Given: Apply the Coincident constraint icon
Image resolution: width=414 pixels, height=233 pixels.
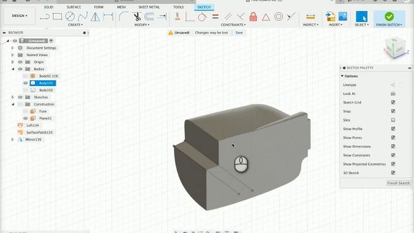Looking at the screenshot, I should (x=190, y=17).
